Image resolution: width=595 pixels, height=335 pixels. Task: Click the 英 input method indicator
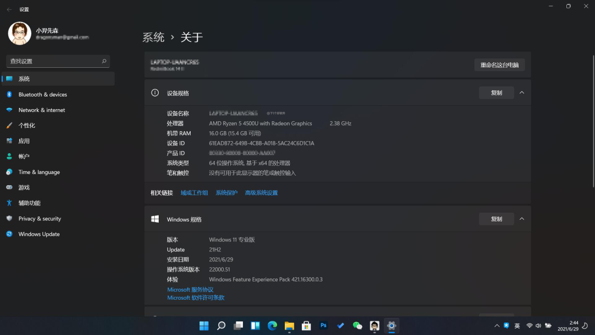click(517, 326)
